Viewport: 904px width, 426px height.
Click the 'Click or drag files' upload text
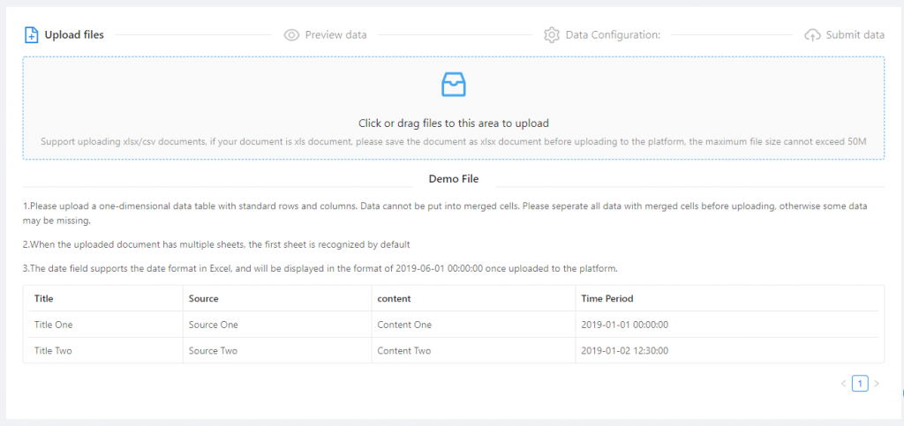[x=453, y=123]
